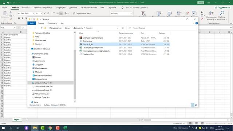Open Explorer Вид tab
The height and width of the screenshot is (131, 233).
point(62,23)
